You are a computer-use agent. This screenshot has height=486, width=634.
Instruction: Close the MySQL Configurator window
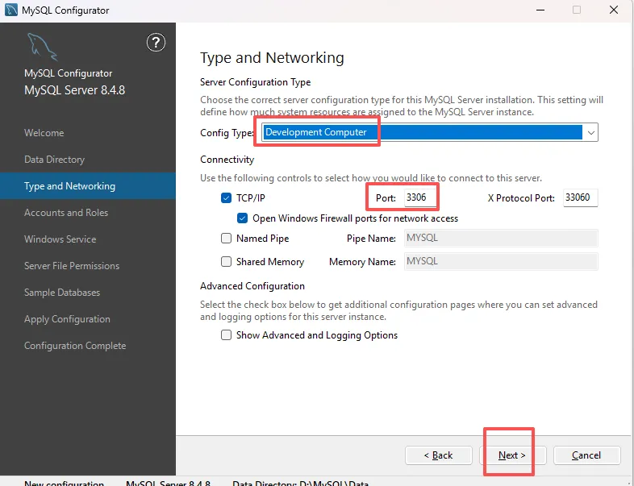click(x=613, y=10)
